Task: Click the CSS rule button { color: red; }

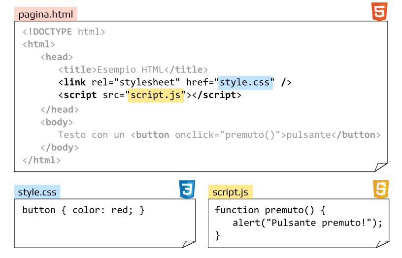Action: coord(83,210)
